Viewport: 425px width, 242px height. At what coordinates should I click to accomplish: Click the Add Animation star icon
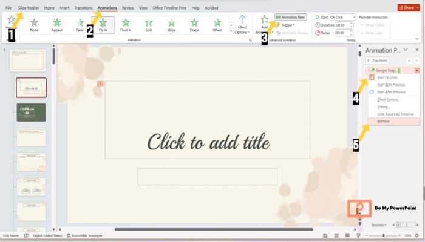tap(264, 19)
